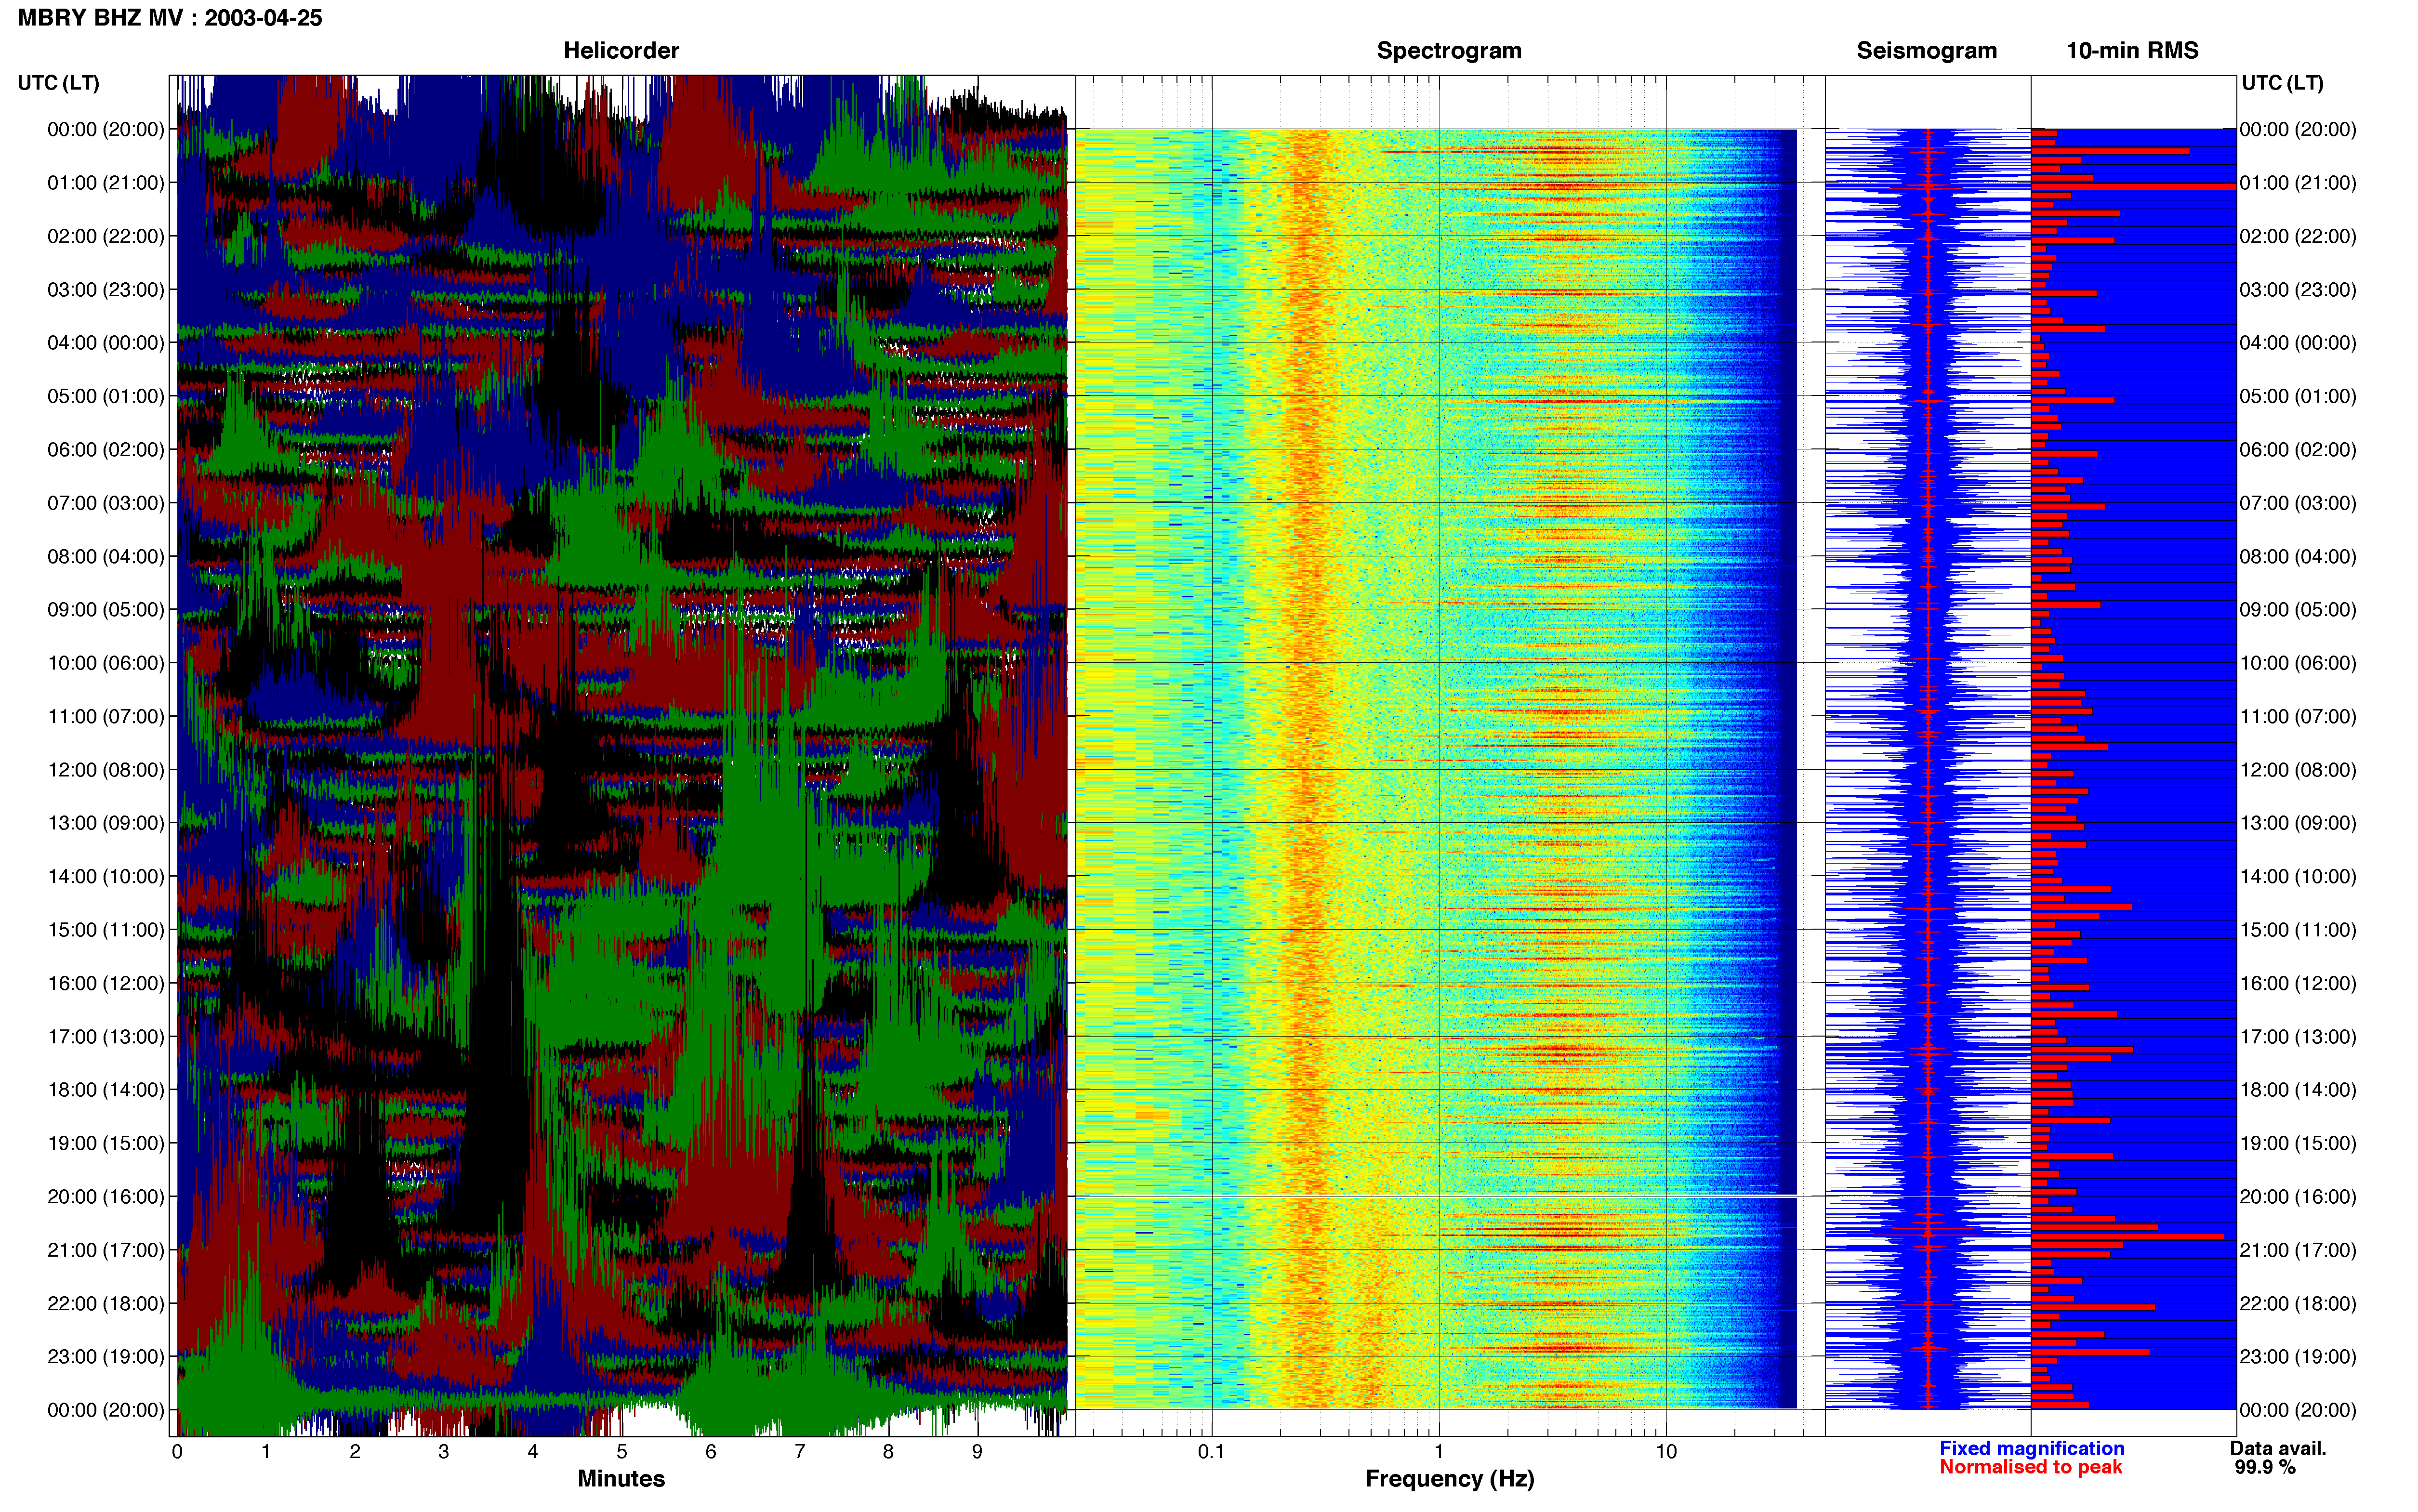Click the "UTC (LT)" label beside the RMS panel
2418x1512 pixels.
click(x=2282, y=83)
